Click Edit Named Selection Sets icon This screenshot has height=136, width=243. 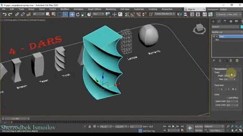pyautogui.click(x=151, y=14)
